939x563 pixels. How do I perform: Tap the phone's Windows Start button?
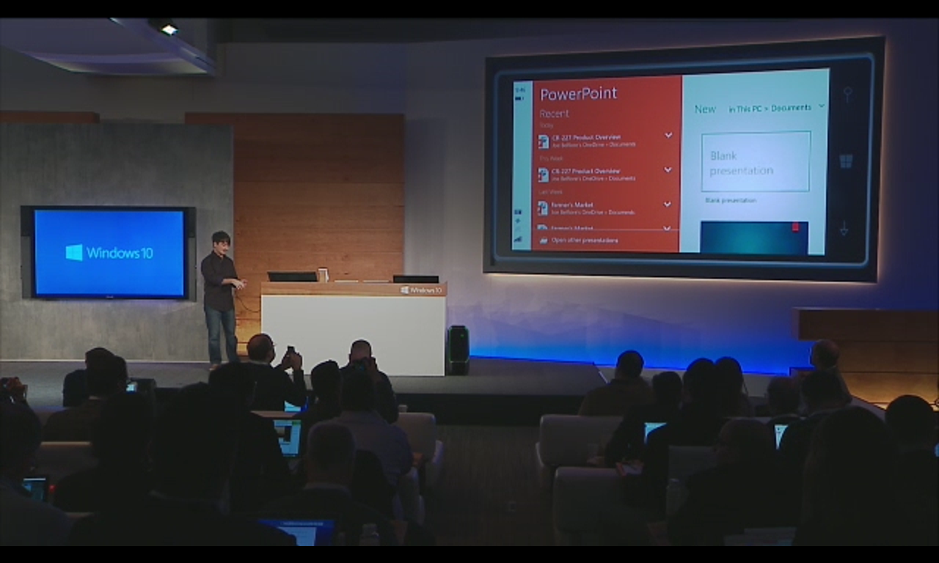click(846, 161)
